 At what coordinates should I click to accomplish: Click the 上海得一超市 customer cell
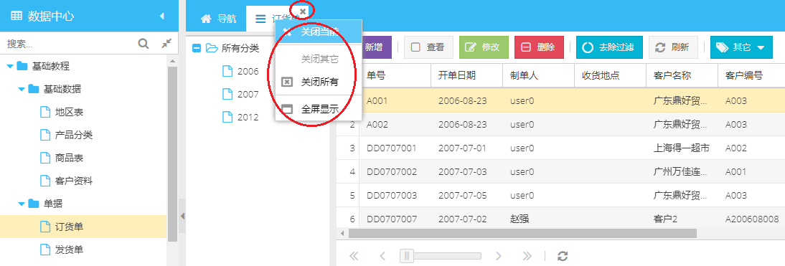pyautogui.click(x=682, y=148)
